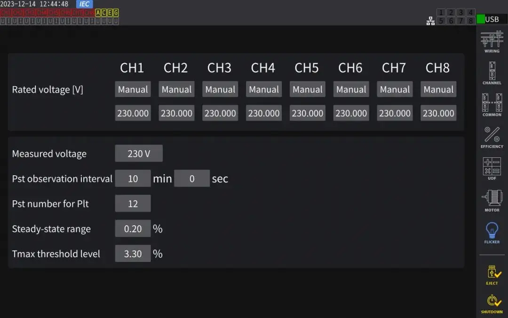Viewport: 508px width, 318px height.
Task: Select the UDF calculator icon
Action: [492, 168]
